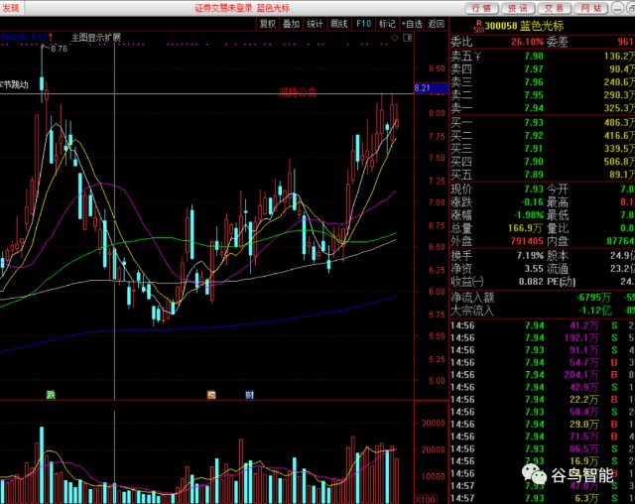Click the 统计 statistics toolbar button

point(315,24)
